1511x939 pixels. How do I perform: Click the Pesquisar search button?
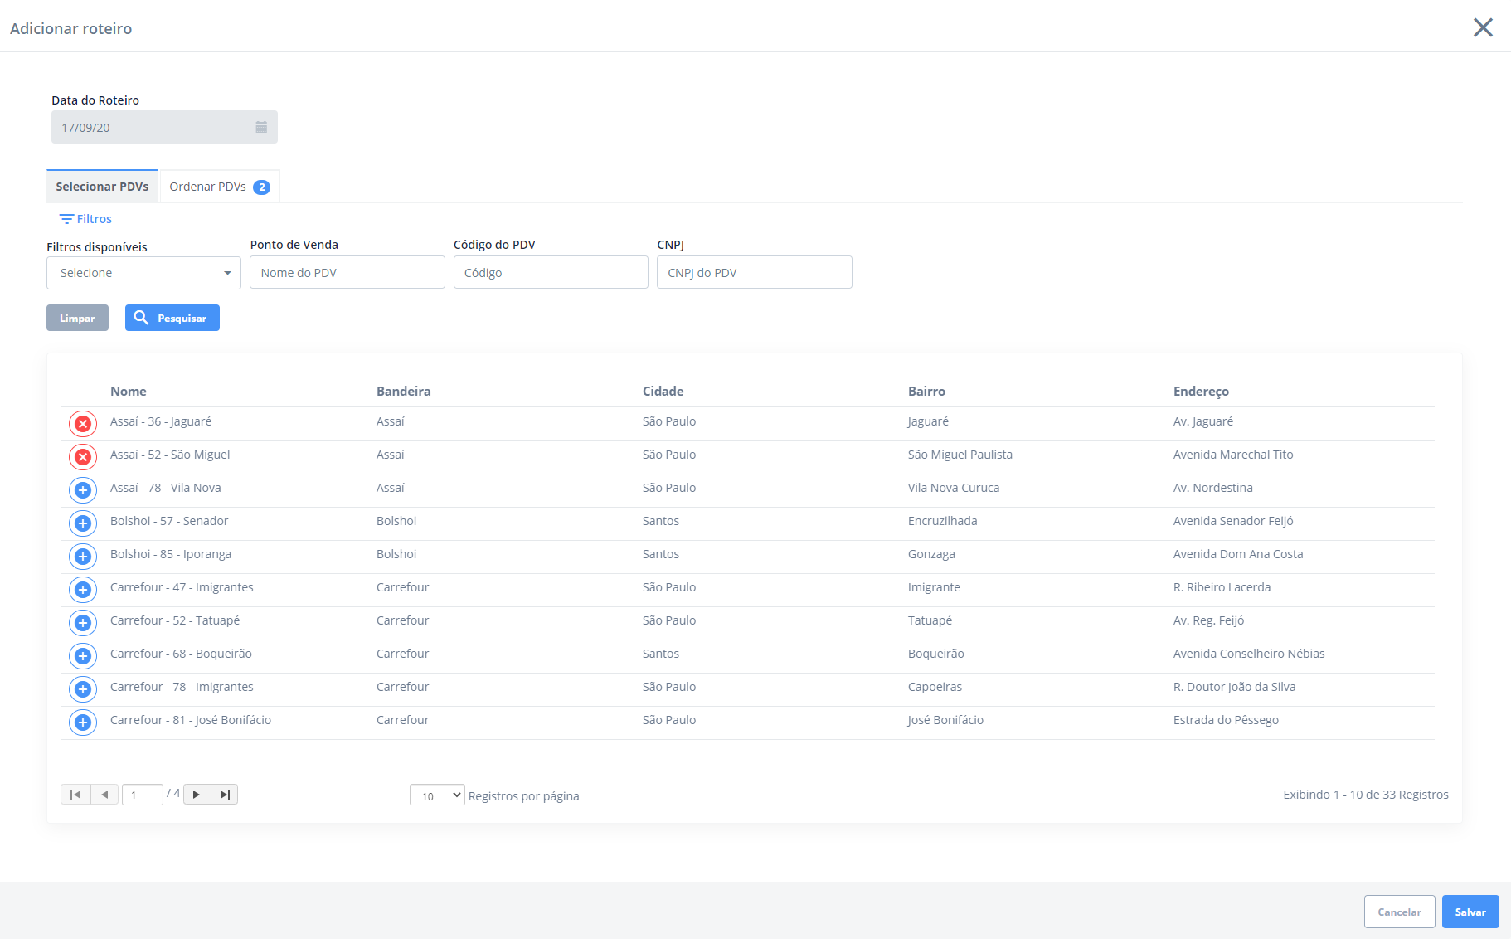172,318
